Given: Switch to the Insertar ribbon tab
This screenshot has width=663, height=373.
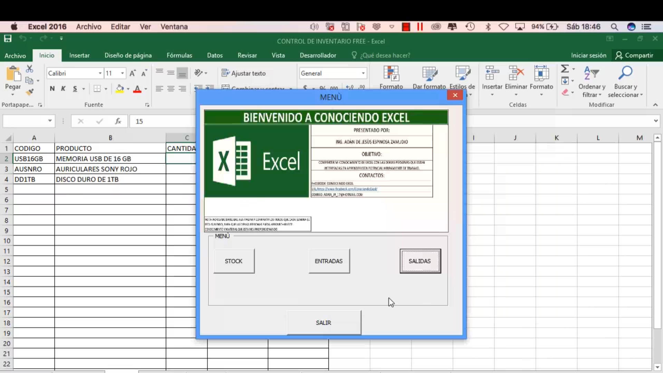Looking at the screenshot, I should 79,55.
